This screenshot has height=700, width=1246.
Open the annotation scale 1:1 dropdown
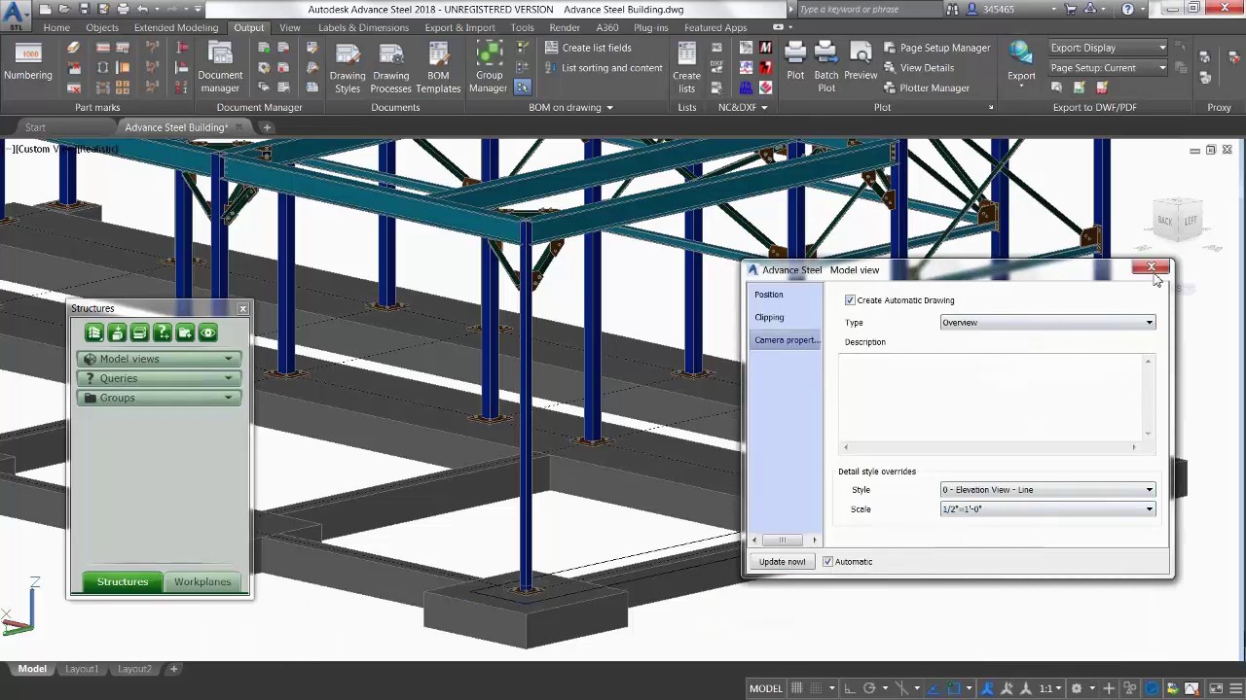(x=1050, y=688)
